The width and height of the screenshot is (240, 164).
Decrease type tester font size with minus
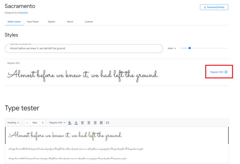point(27,123)
